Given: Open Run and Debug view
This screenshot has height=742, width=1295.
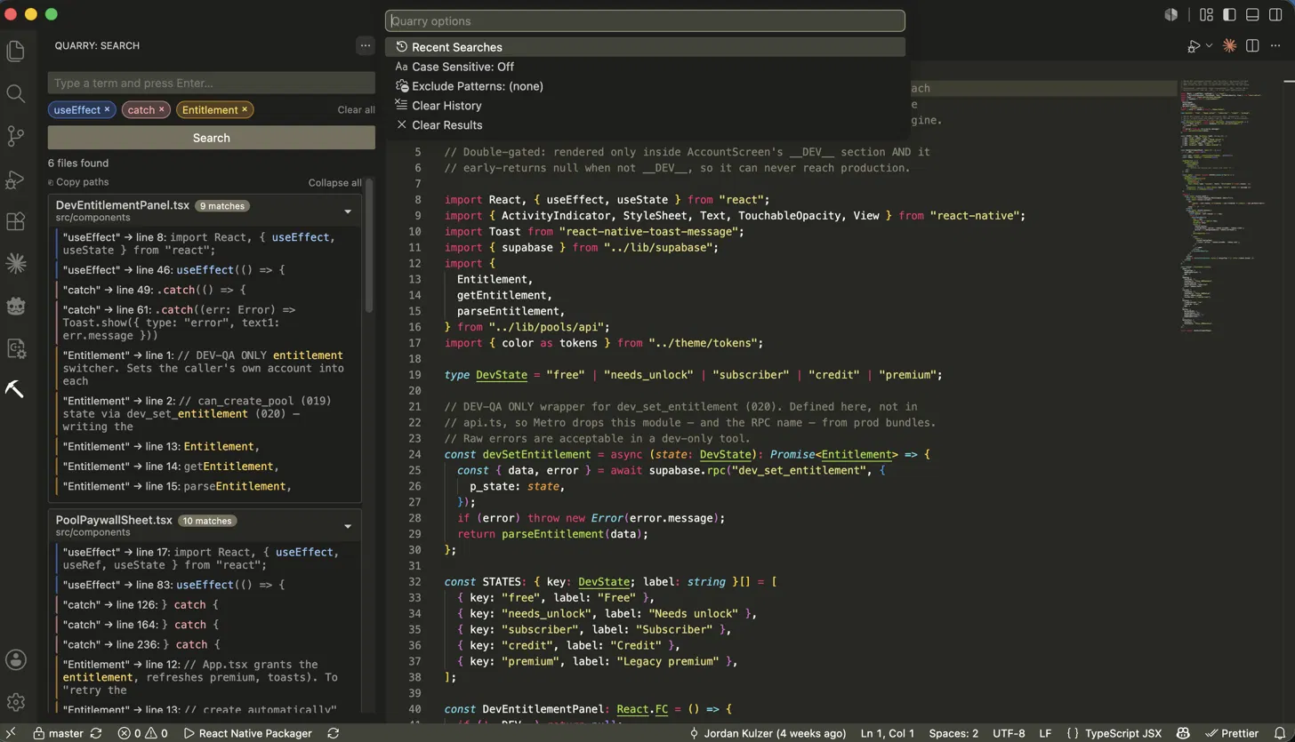Looking at the screenshot, I should pyautogui.click(x=15, y=180).
